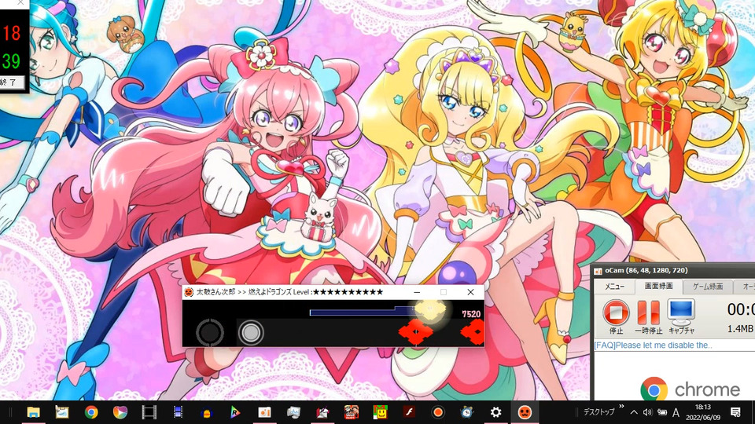Open the monitor picture taskbar icon
This screenshot has width=755, height=424.
(293, 412)
